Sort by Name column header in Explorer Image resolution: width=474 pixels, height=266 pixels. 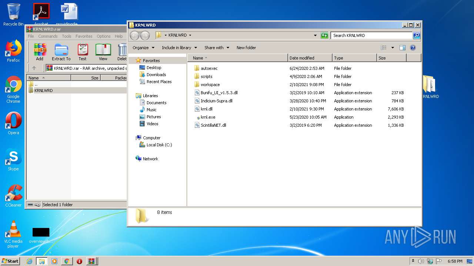click(238, 58)
